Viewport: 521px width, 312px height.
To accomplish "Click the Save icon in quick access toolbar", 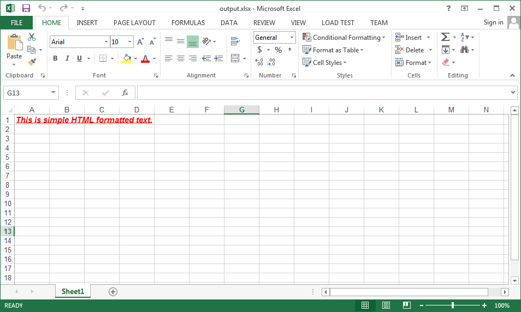I will 26,8.
